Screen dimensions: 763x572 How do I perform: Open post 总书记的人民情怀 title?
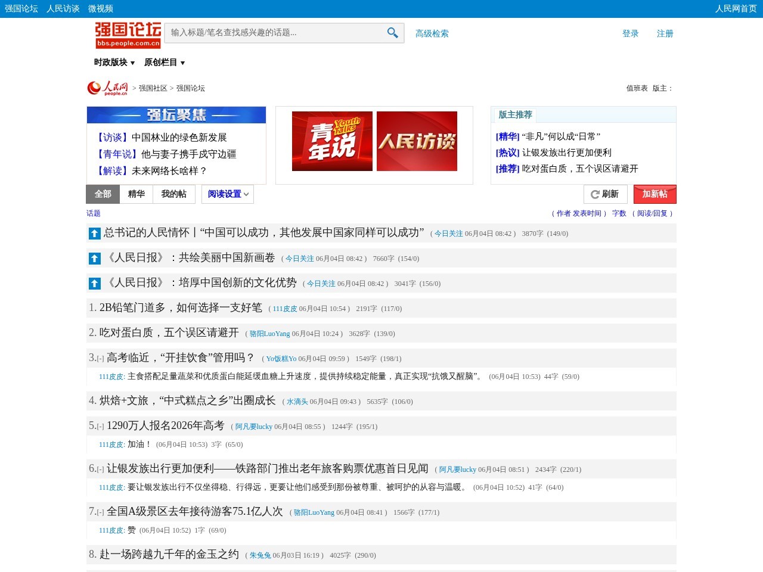(x=264, y=233)
